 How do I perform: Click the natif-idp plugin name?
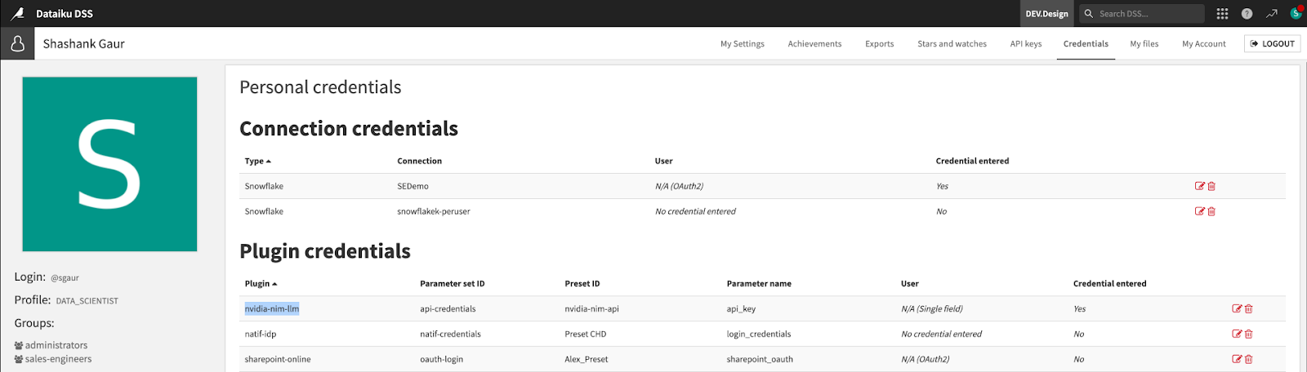tap(261, 334)
